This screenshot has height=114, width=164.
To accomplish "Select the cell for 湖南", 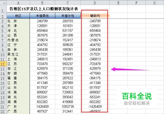I will point(18,102).
